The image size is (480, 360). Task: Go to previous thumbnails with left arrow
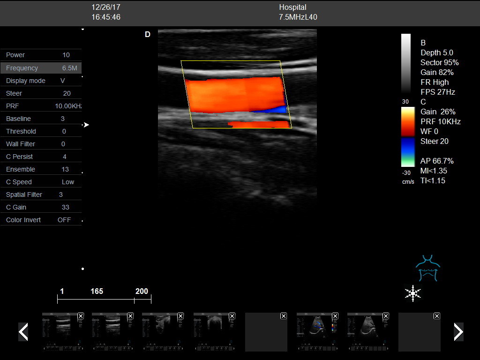click(x=23, y=332)
